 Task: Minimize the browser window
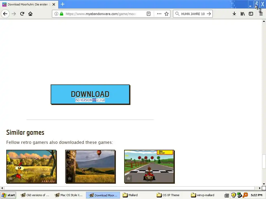250,4
